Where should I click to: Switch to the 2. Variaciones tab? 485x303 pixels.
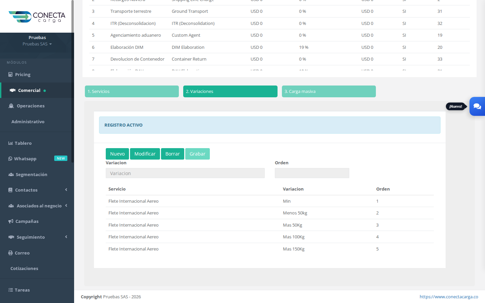tap(230, 92)
